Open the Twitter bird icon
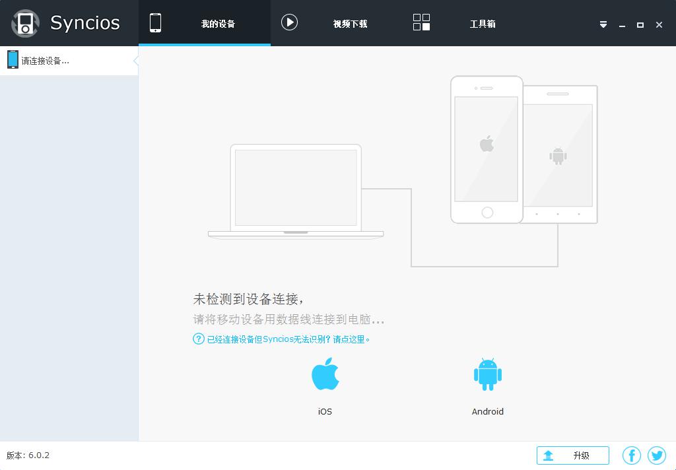Screen dimensions: 676x470 pyautogui.click(x=657, y=455)
